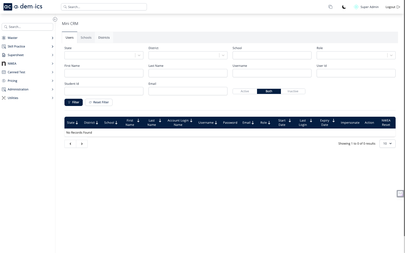
Task: Sort table by Email arrow
Action: (x=253, y=123)
